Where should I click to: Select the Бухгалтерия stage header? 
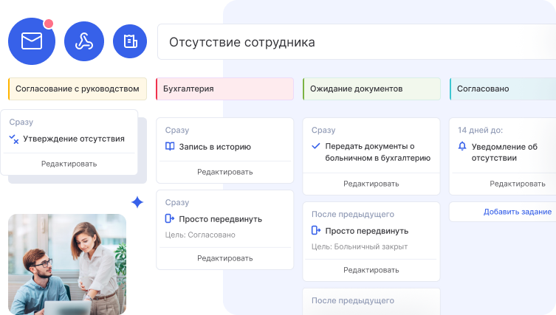tap(224, 89)
